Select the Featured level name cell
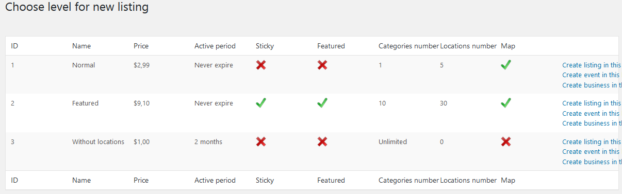Image resolution: width=622 pixels, height=194 pixels. [x=85, y=103]
